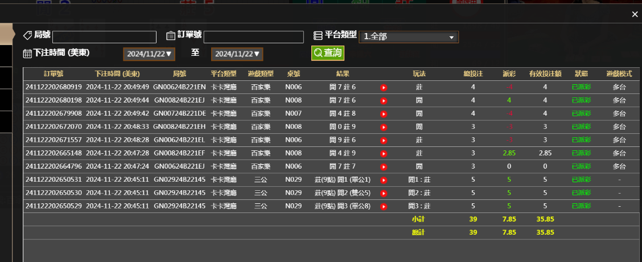
Task: Open the end date picker dropdown
Action: point(237,54)
